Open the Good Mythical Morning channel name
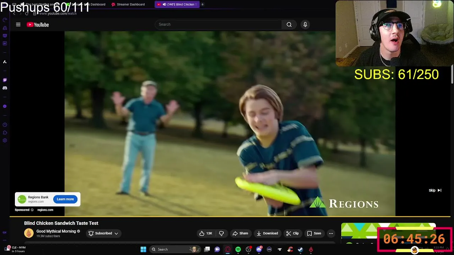The height and width of the screenshot is (255, 454). [56, 231]
